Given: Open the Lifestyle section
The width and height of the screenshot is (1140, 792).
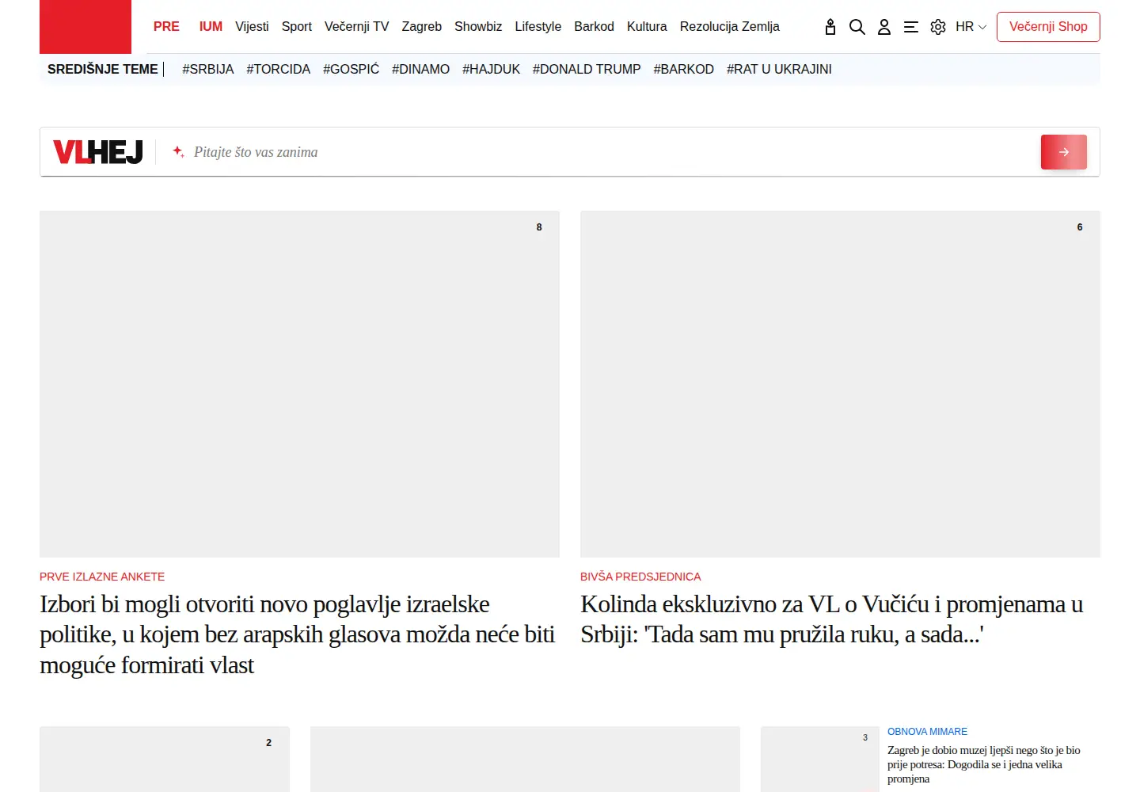Looking at the screenshot, I should pyautogui.click(x=538, y=27).
